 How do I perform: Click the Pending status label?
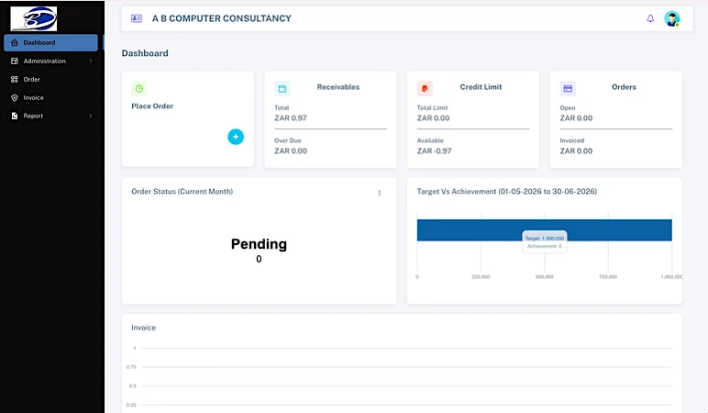pos(259,244)
